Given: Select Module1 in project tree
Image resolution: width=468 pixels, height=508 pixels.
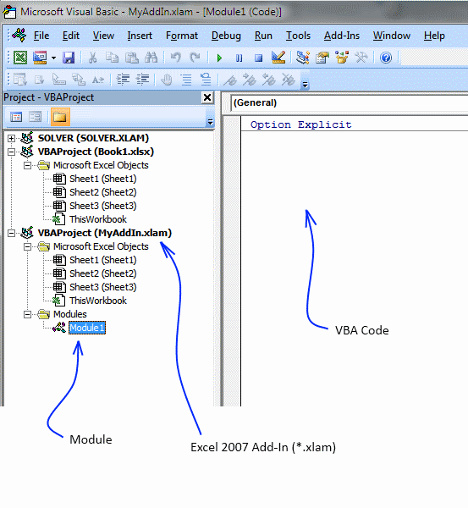Looking at the screenshot, I should pyautogui.click(x=87, y=328).
